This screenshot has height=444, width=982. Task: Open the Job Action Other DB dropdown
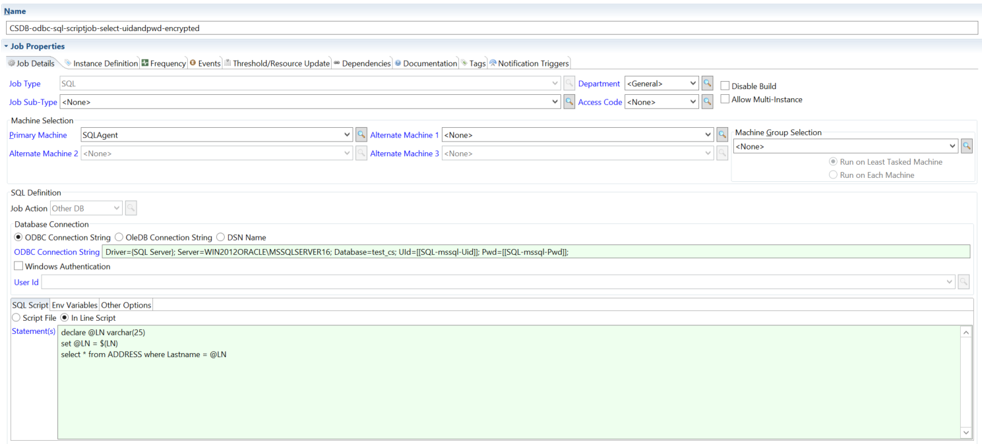pyautogui.click(x=117, y=208)
